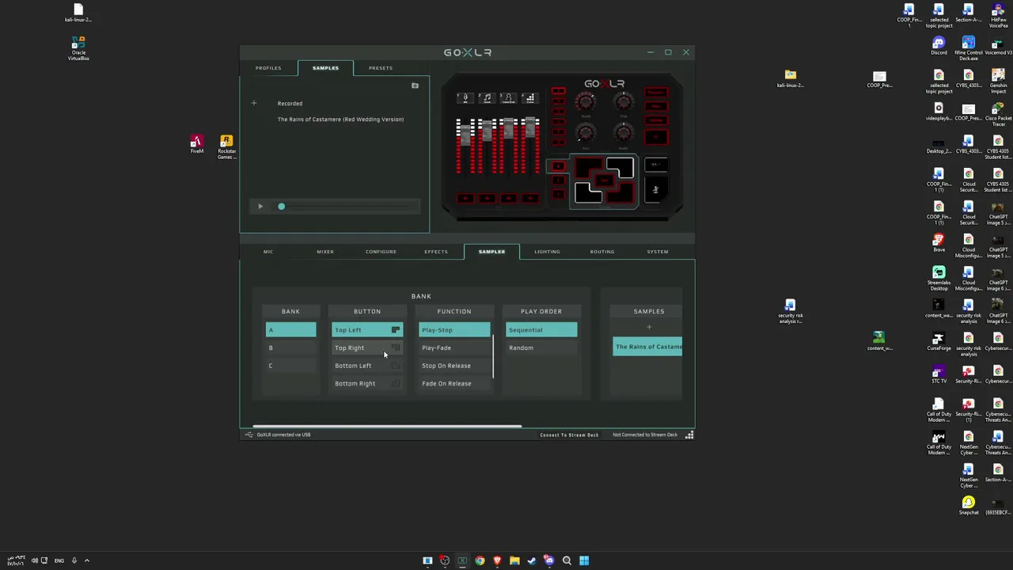This screenshot has width=1013, height=570.
Task: Set play order to Random
Action: (541, 348)
